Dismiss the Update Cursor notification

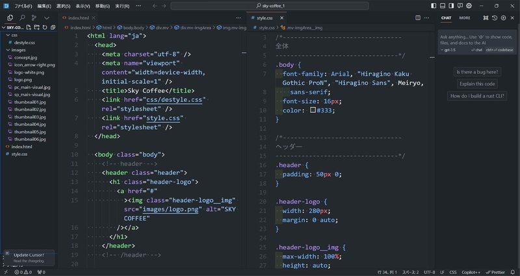point(7,253)
